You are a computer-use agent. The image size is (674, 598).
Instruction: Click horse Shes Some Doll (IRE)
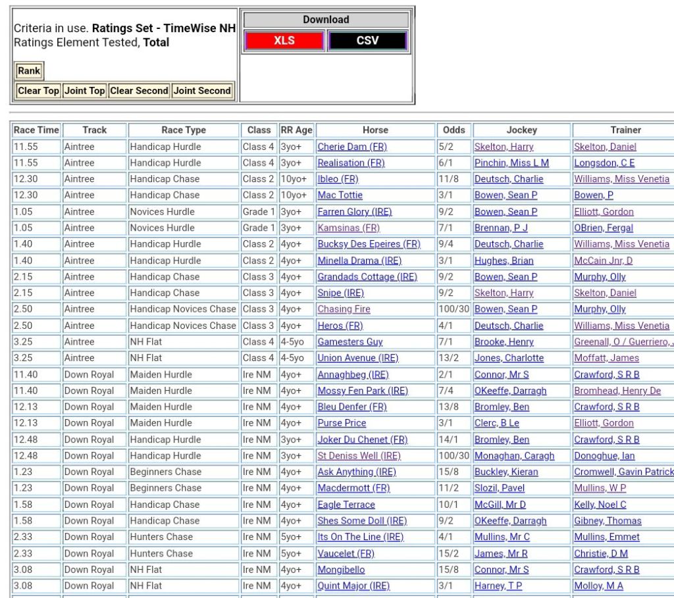[362, 521]
